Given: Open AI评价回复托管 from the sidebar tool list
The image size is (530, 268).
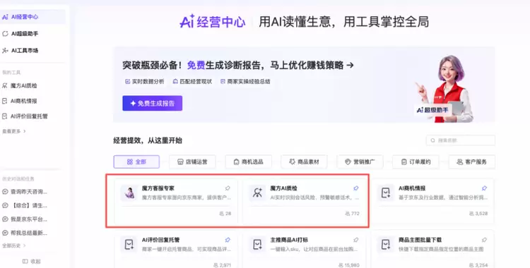Looking at the screenshot, I should click(25, 116).
